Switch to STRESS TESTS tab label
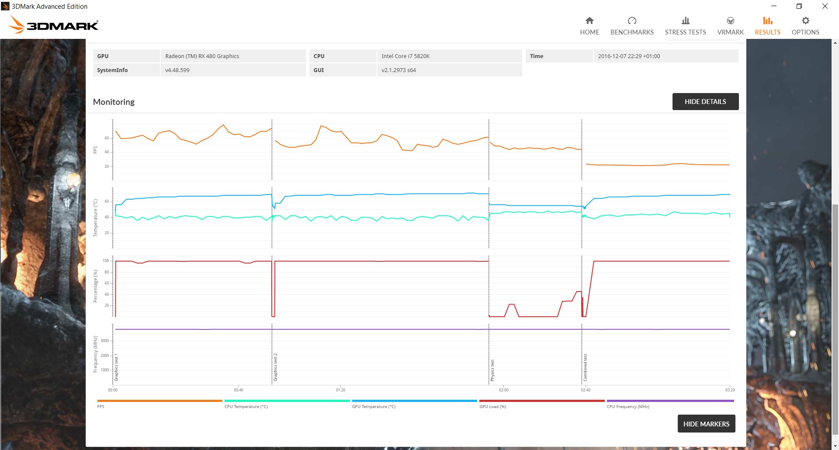839x450 pixels. 685,32
